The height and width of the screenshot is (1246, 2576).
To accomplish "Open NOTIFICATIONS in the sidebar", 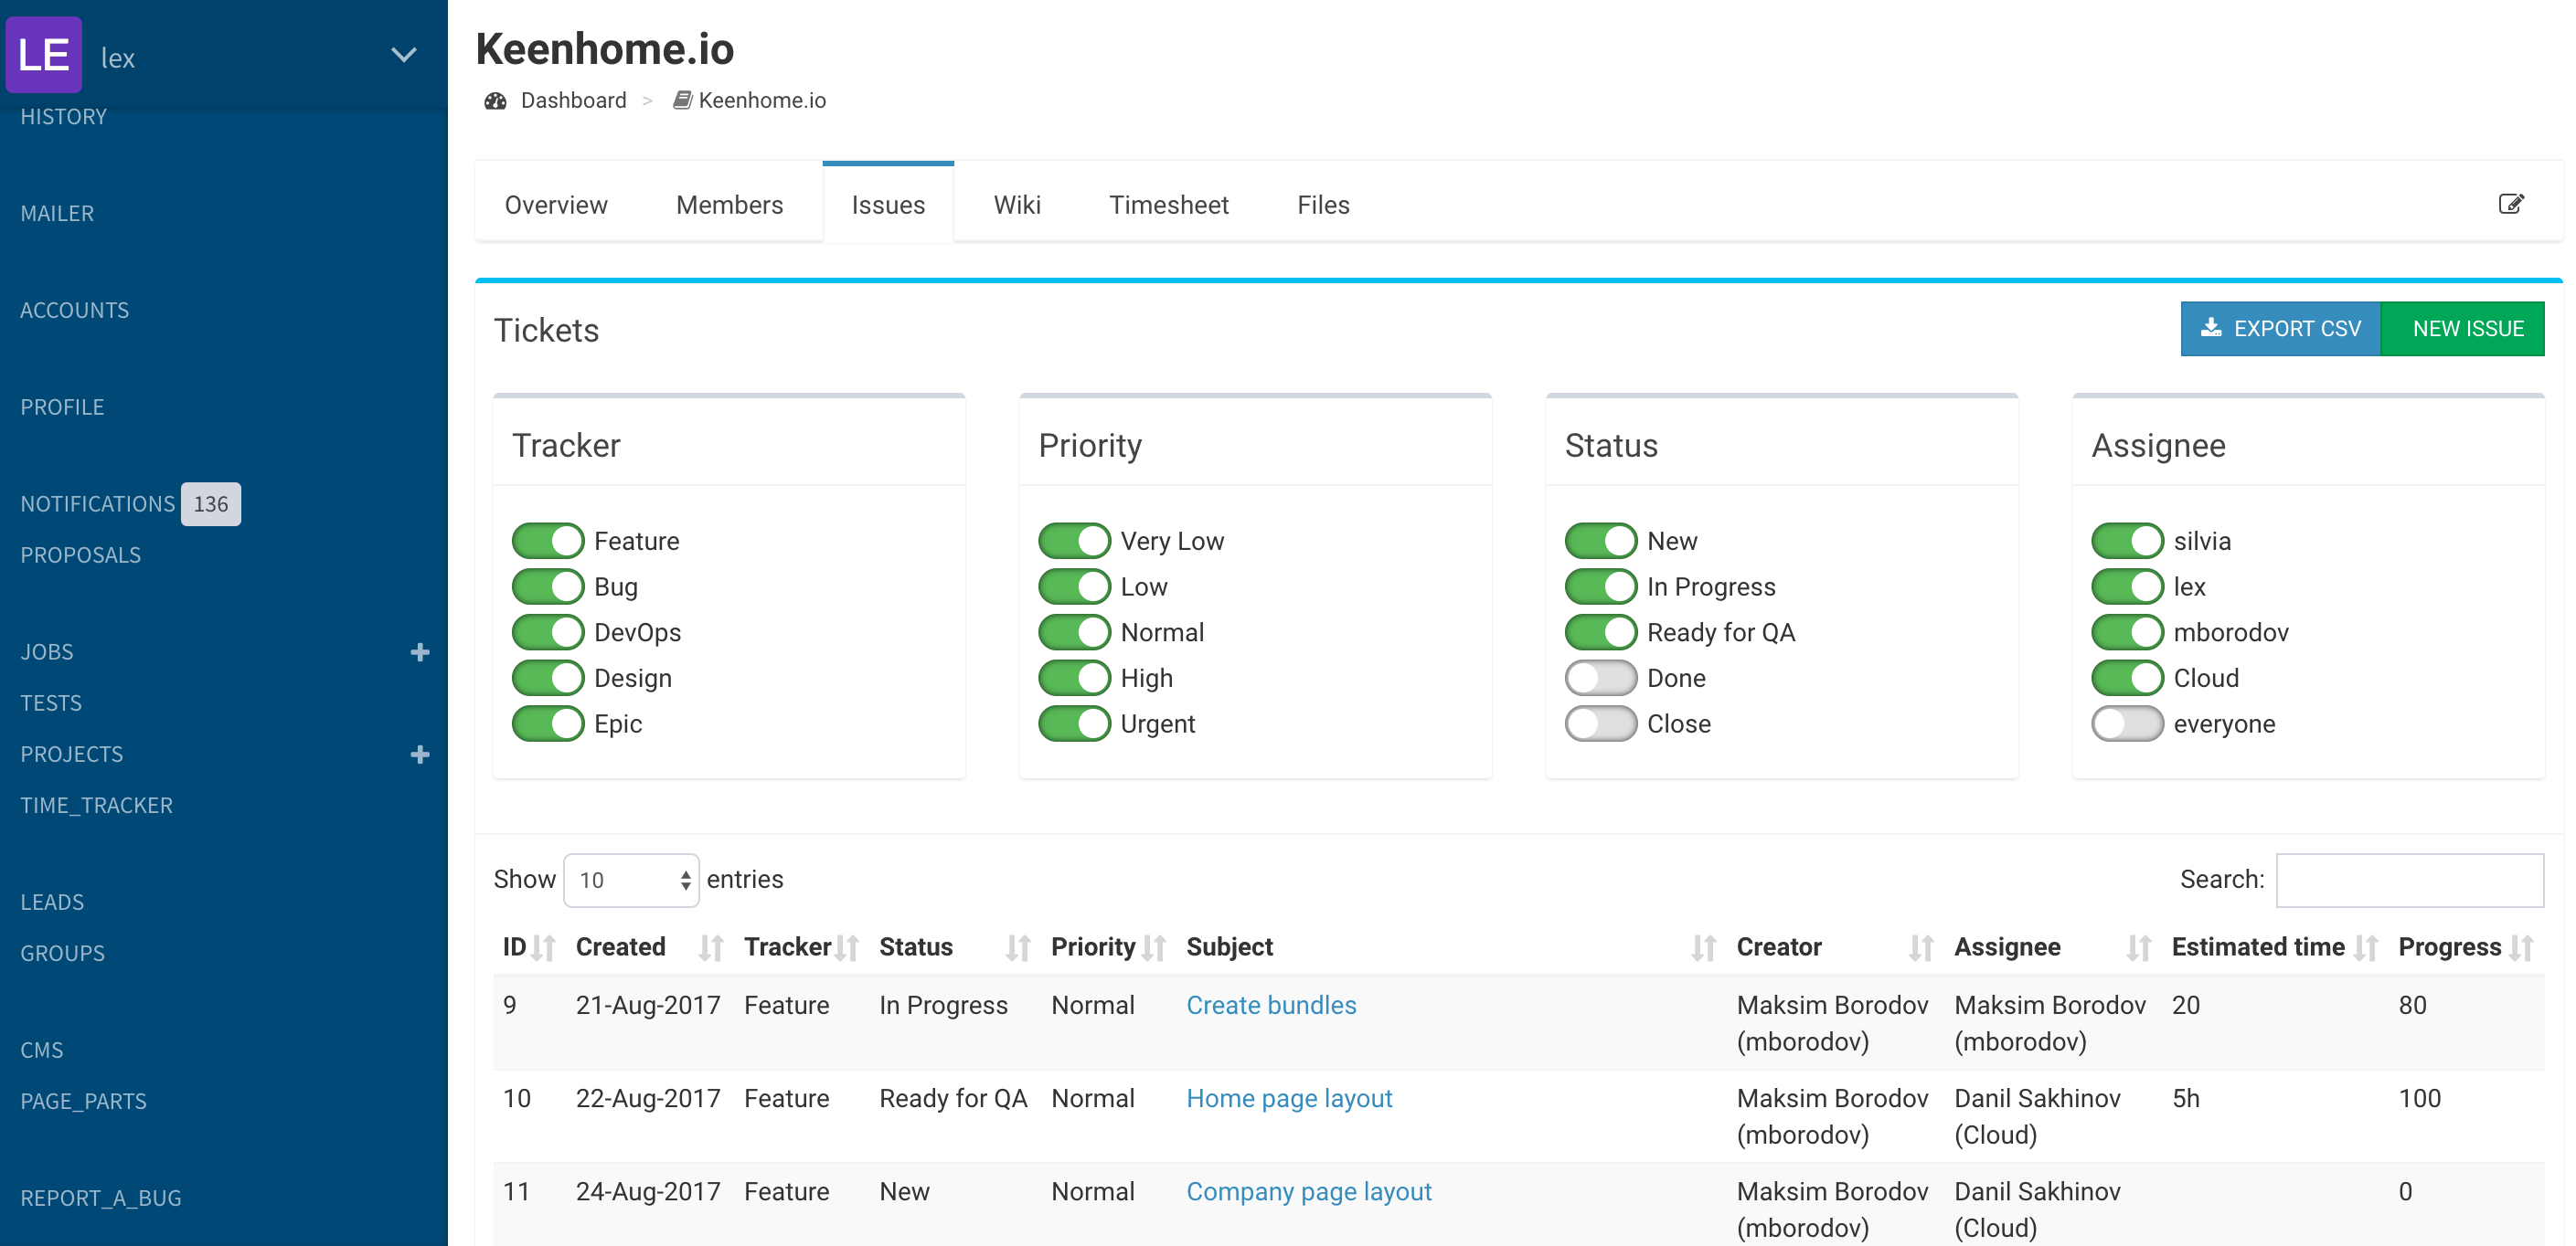I will (98, 503).
